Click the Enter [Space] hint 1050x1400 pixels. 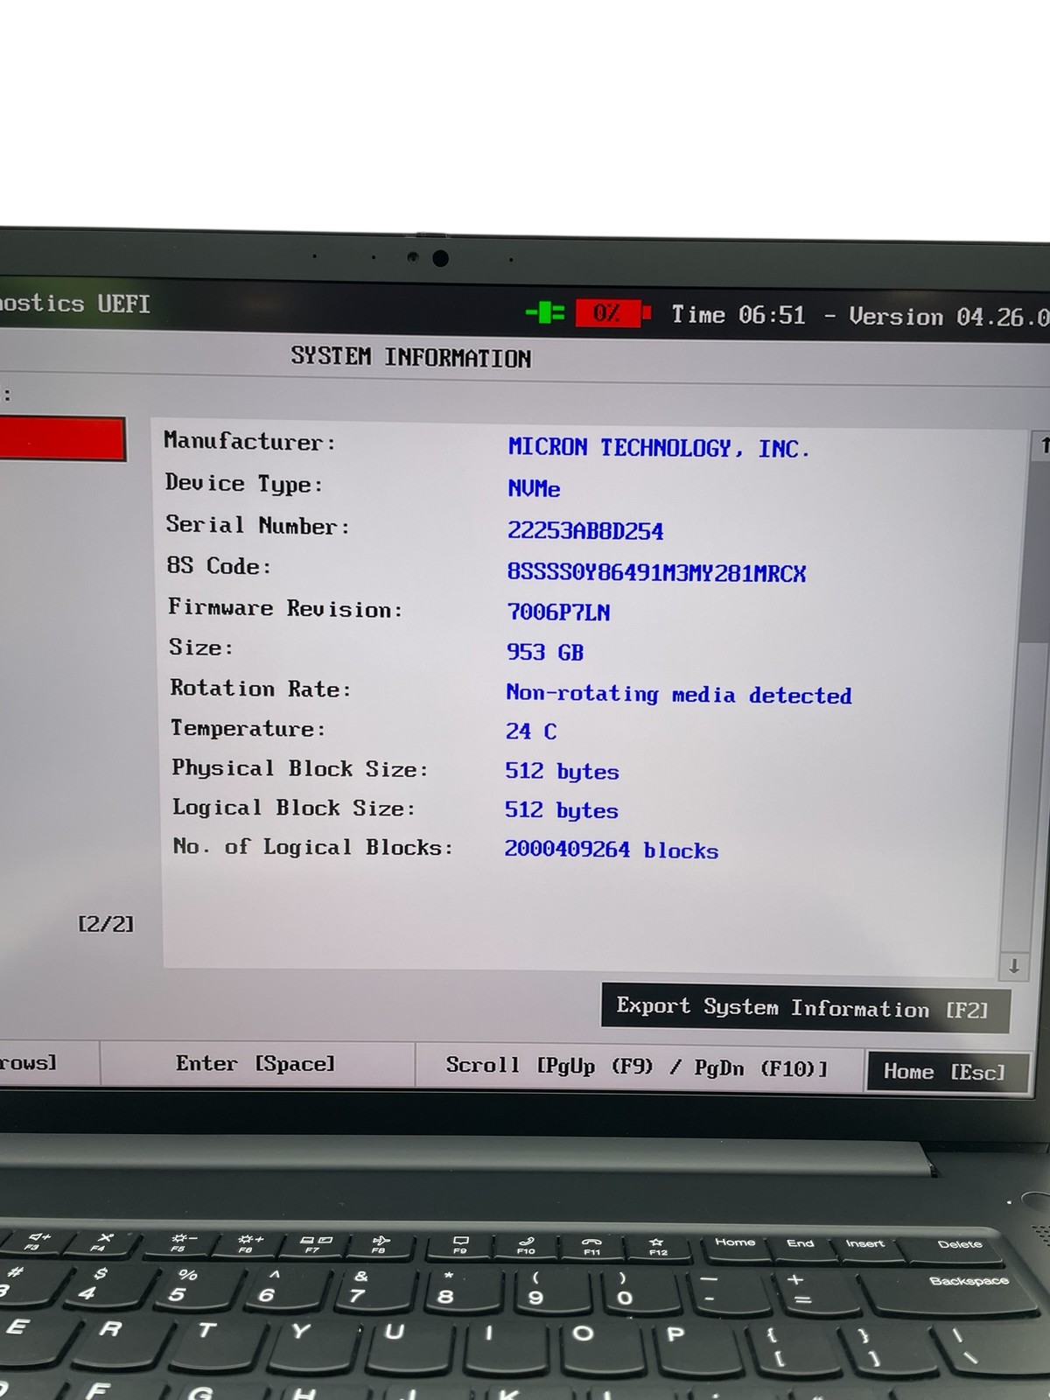[255, 1064]
